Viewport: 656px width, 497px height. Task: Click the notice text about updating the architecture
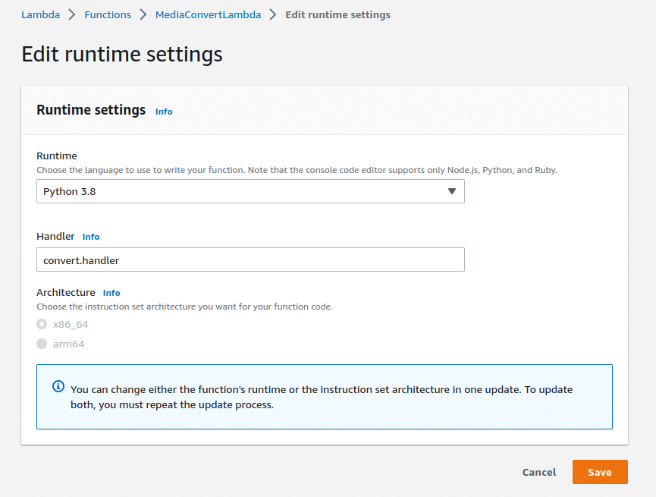tap(322, 397)
